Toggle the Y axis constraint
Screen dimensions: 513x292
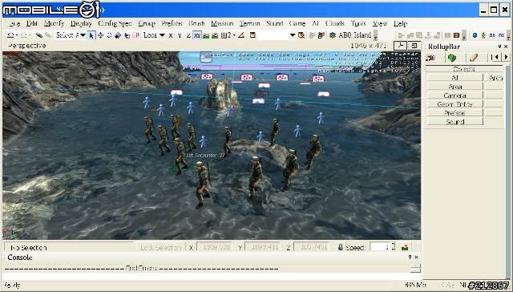[180, 35]
